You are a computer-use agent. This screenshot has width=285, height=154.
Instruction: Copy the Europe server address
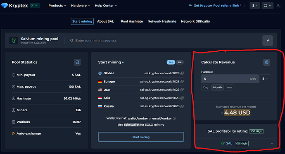(182, 82)
